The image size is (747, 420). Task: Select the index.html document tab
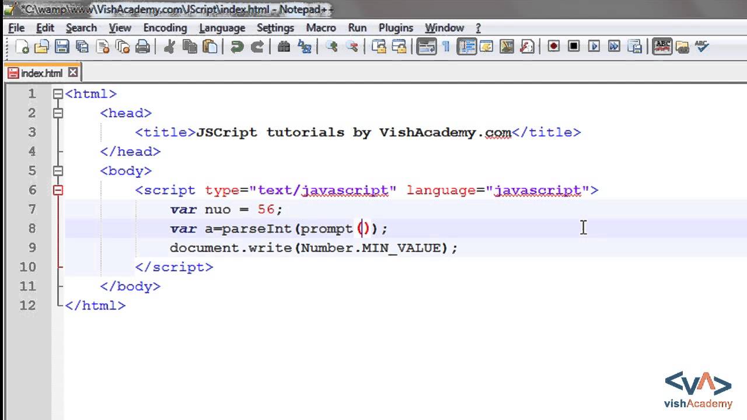pos(42,73)
